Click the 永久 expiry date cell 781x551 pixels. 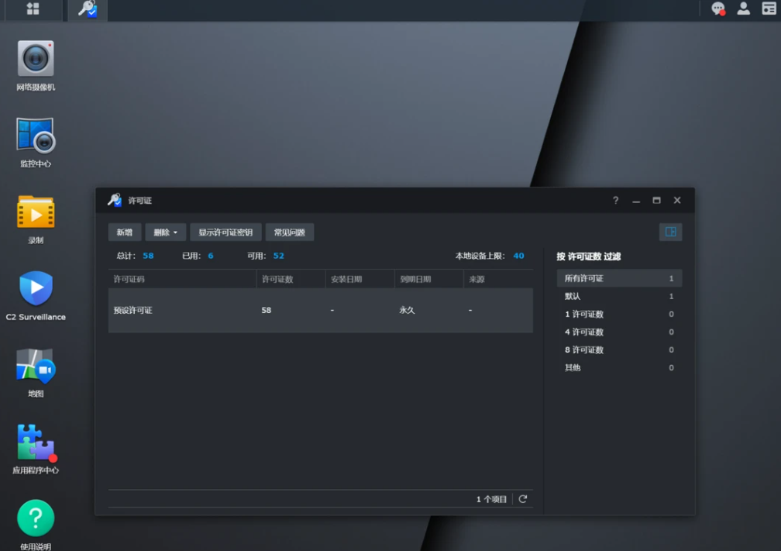tap(407, 310)
